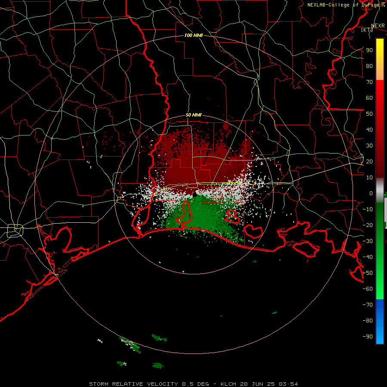Click the 50 value on velocity scale
The width and height of the screenshot is (387, 387).
369,114
